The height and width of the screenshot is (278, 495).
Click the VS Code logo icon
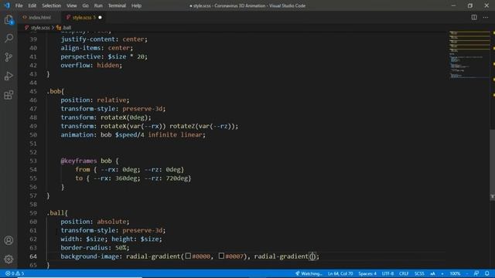pos(7,5)
